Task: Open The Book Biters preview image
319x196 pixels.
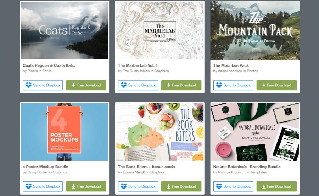Action: [x=160, y=132]
